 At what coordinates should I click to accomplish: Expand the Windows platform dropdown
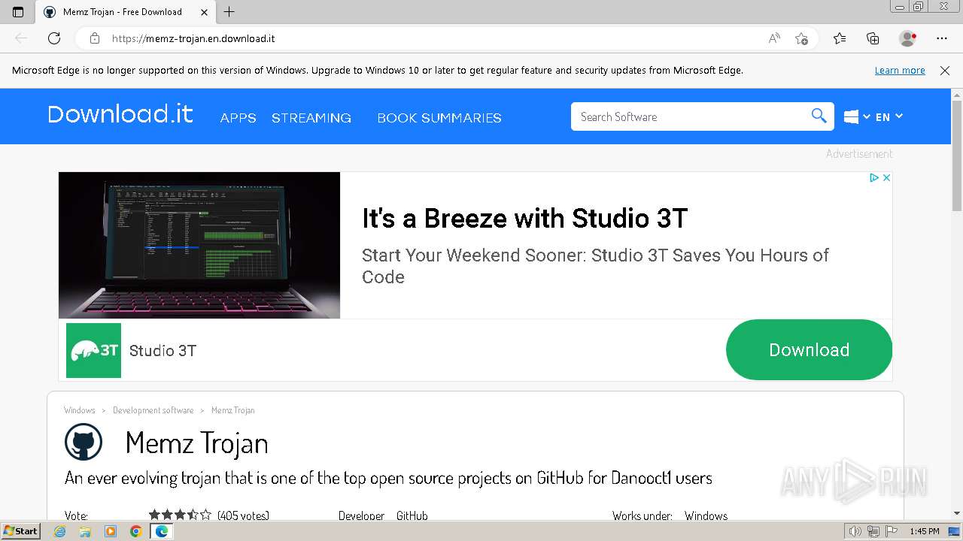[x=857, y=116]
